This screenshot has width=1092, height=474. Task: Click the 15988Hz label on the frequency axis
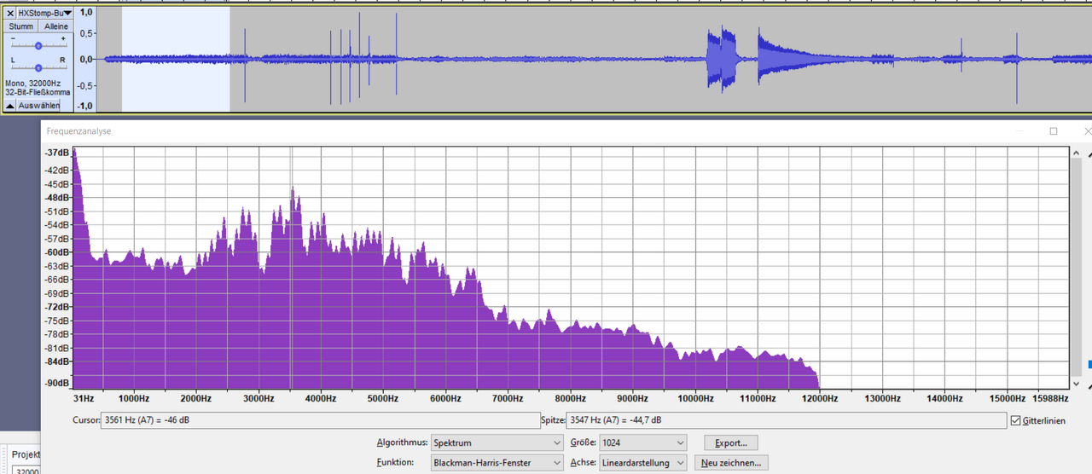click(x=1048, y=398)
